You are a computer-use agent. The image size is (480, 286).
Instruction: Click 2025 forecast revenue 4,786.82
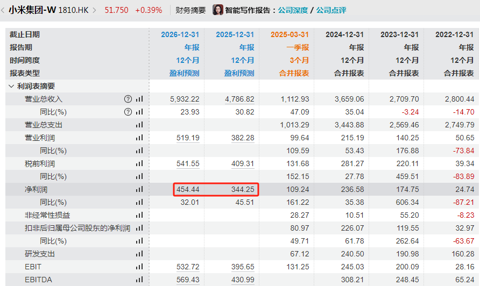coord(239,99)
